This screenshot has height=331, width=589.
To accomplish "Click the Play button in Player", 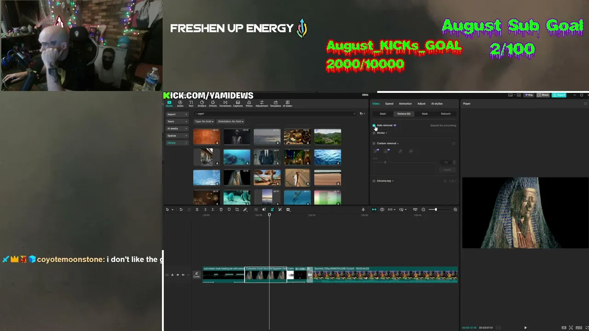I will pyautogui.click(x=525, y=328).
